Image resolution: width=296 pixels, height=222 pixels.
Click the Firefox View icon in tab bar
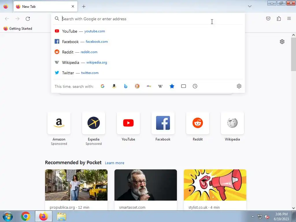[x=6, y=6]
